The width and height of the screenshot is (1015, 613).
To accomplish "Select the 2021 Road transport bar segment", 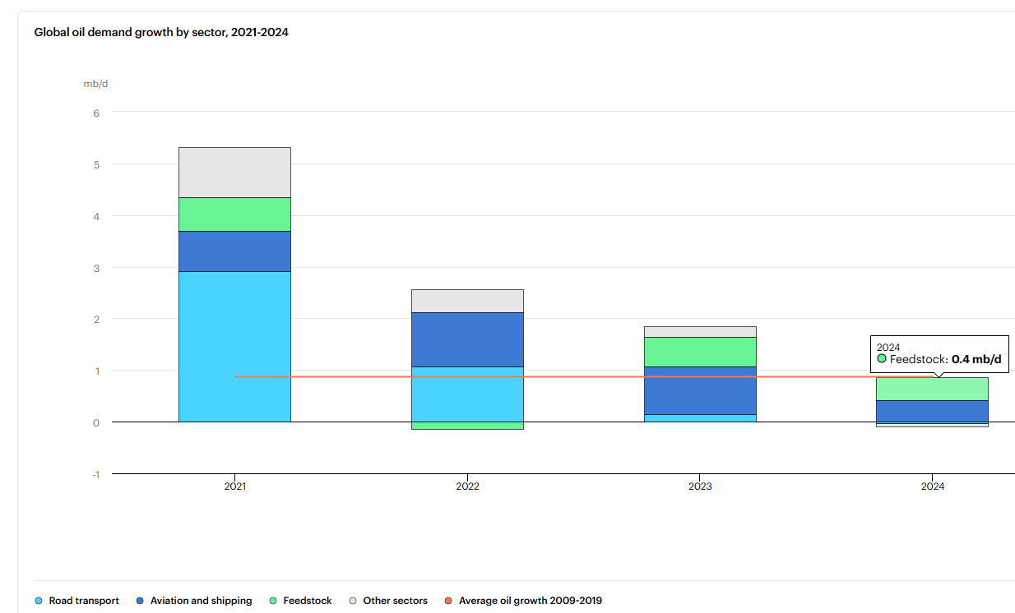I will click(x=234, y=346).
